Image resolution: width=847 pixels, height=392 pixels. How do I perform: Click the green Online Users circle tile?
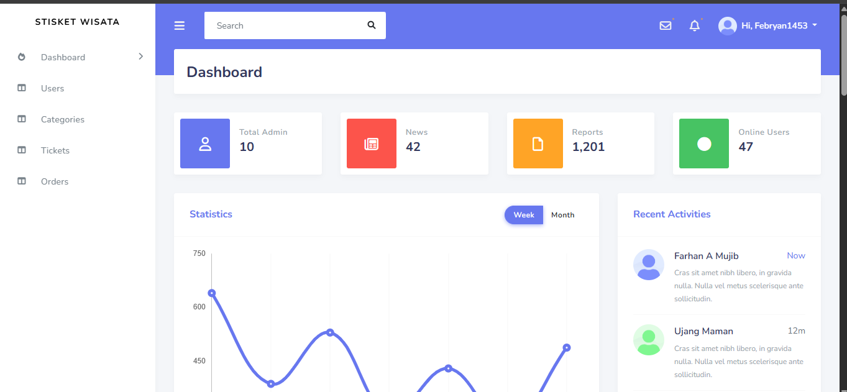[x=704, y=144]
